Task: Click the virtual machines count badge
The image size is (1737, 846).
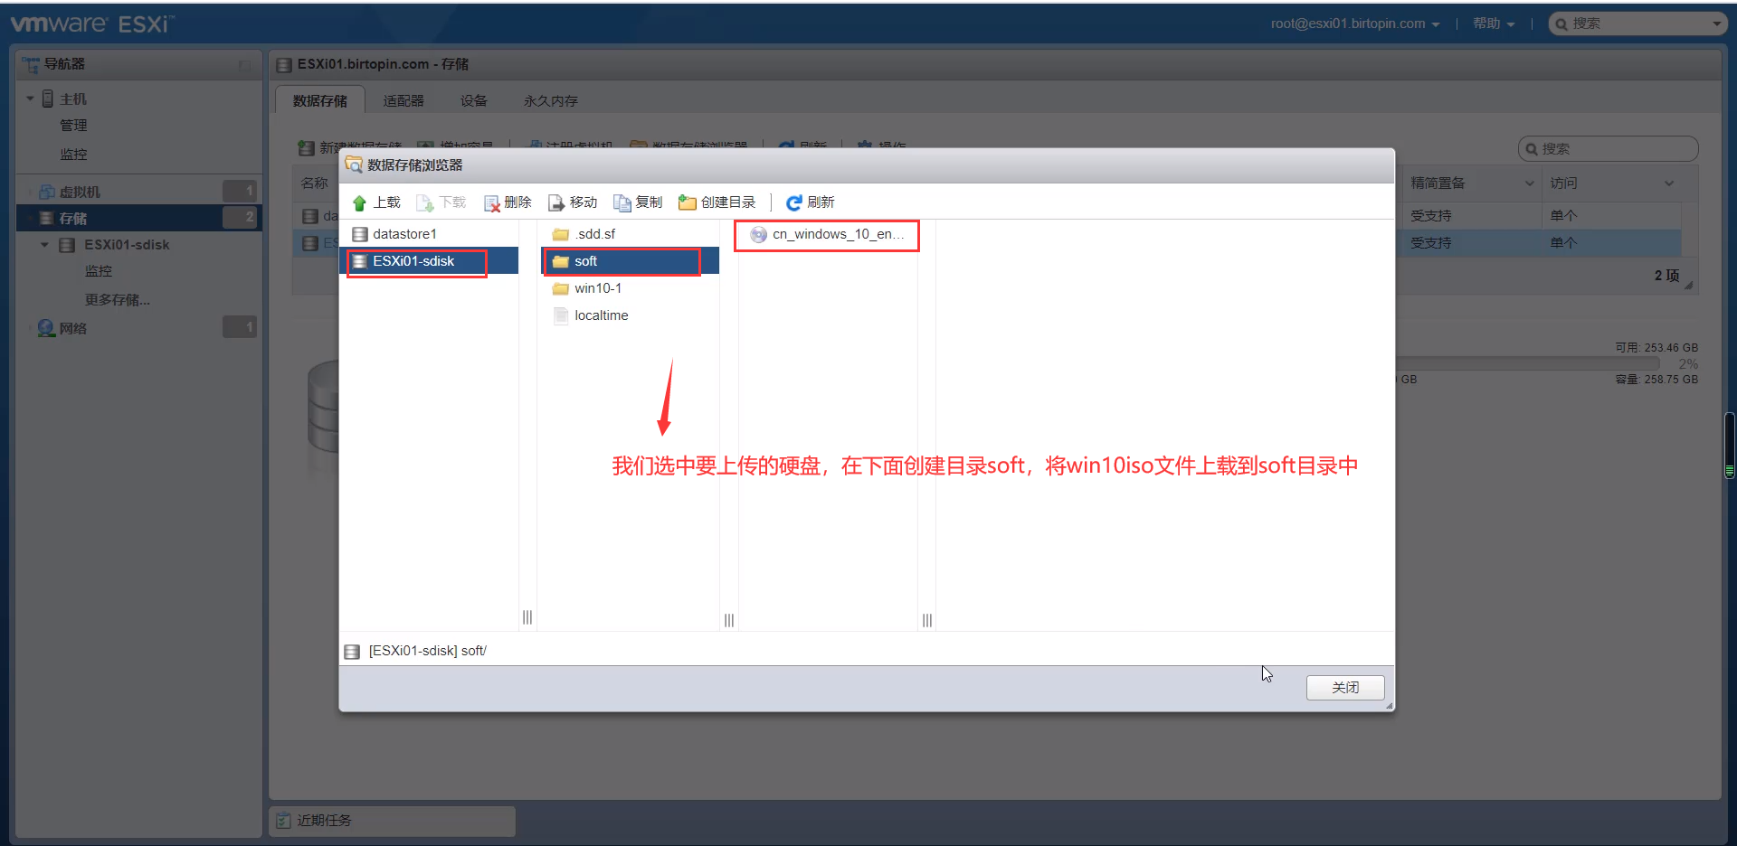Action: (240, 192)
